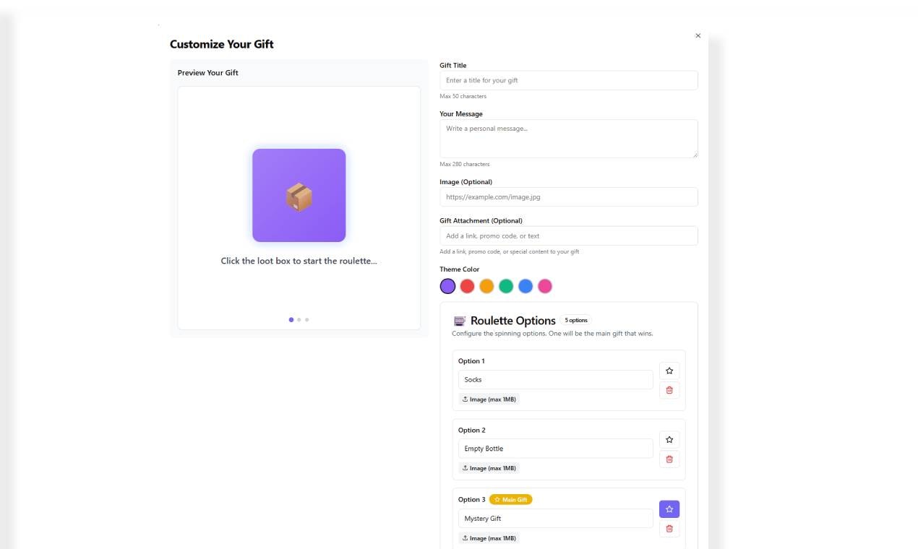Select the blue theme color
Viewport: 918px width, 549px height.
tap(526, 286)
